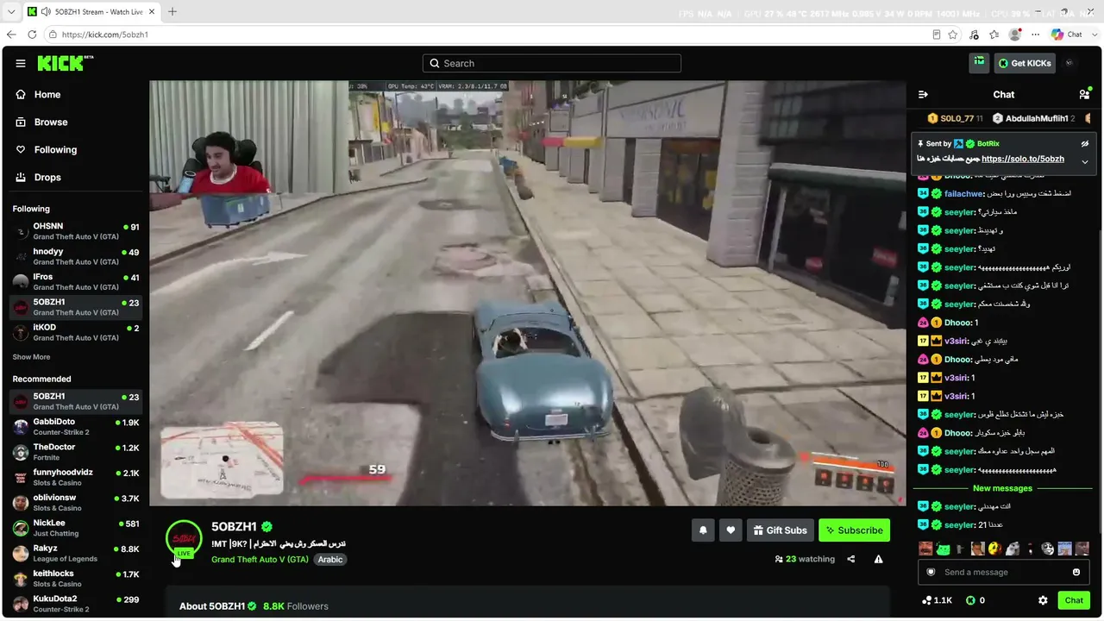Open the browser reader view icon

(x=937, y=34)
